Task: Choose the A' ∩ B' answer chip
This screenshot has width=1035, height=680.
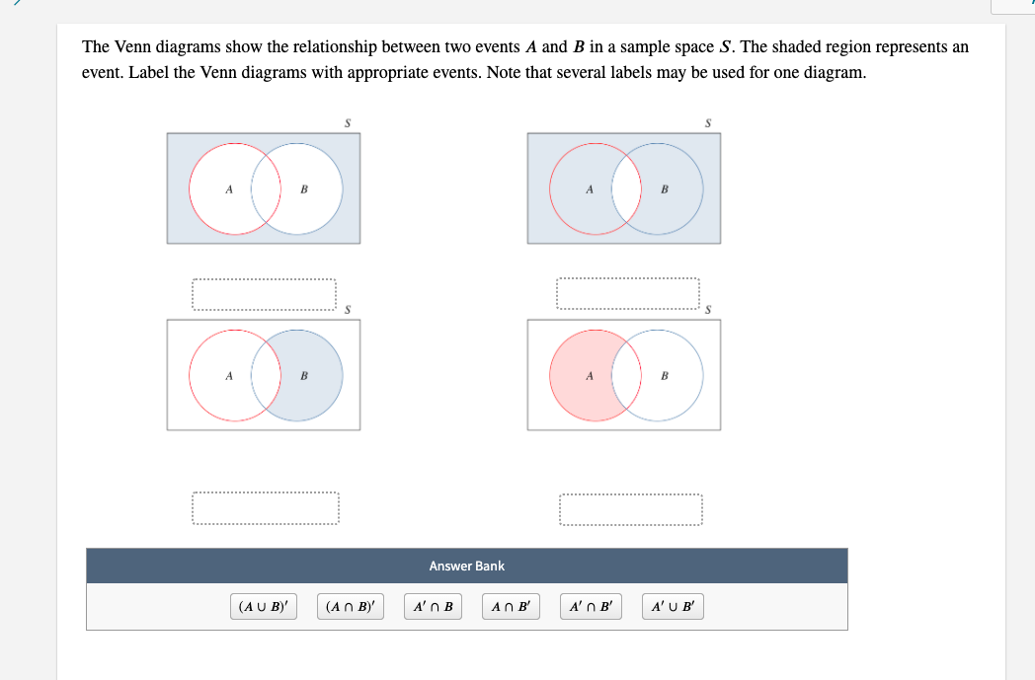Action: point(591,606)
